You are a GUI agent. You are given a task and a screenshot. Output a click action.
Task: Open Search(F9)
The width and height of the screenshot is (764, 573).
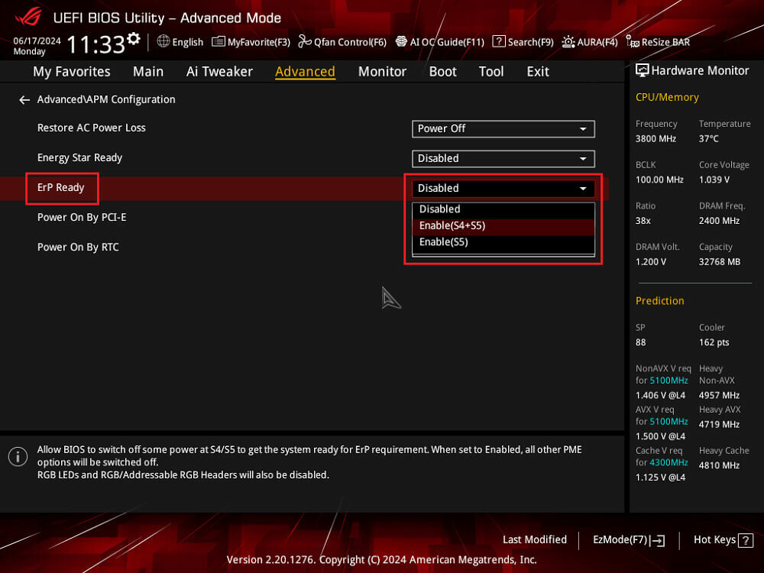(x=523, y=42)
